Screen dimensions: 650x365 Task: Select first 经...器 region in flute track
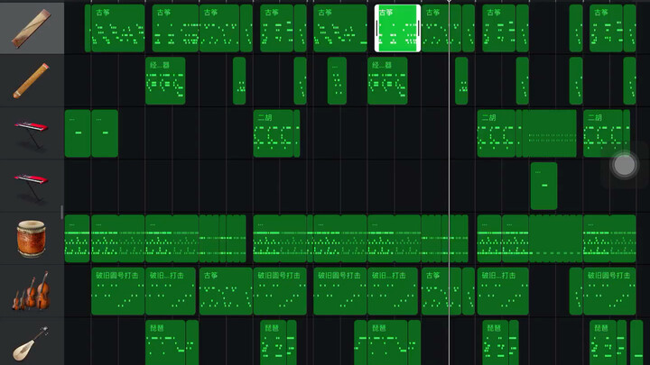(x=165, y=81)
